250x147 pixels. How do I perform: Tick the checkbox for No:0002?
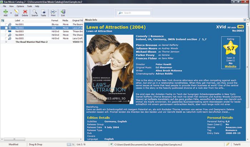tap(6, 28)
